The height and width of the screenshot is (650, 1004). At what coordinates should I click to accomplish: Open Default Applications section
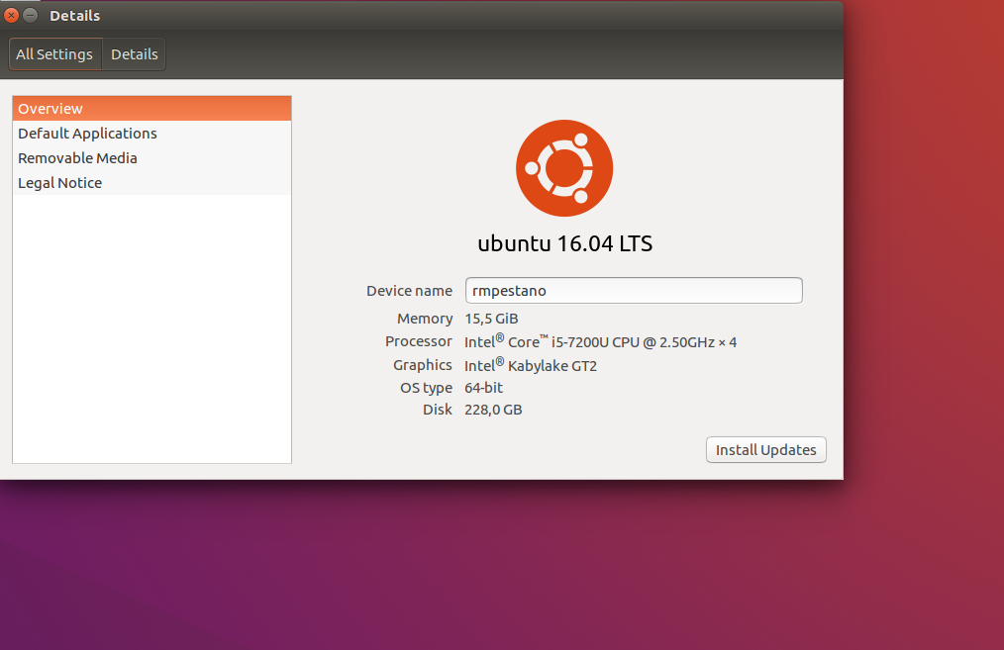tap(151, 134)
